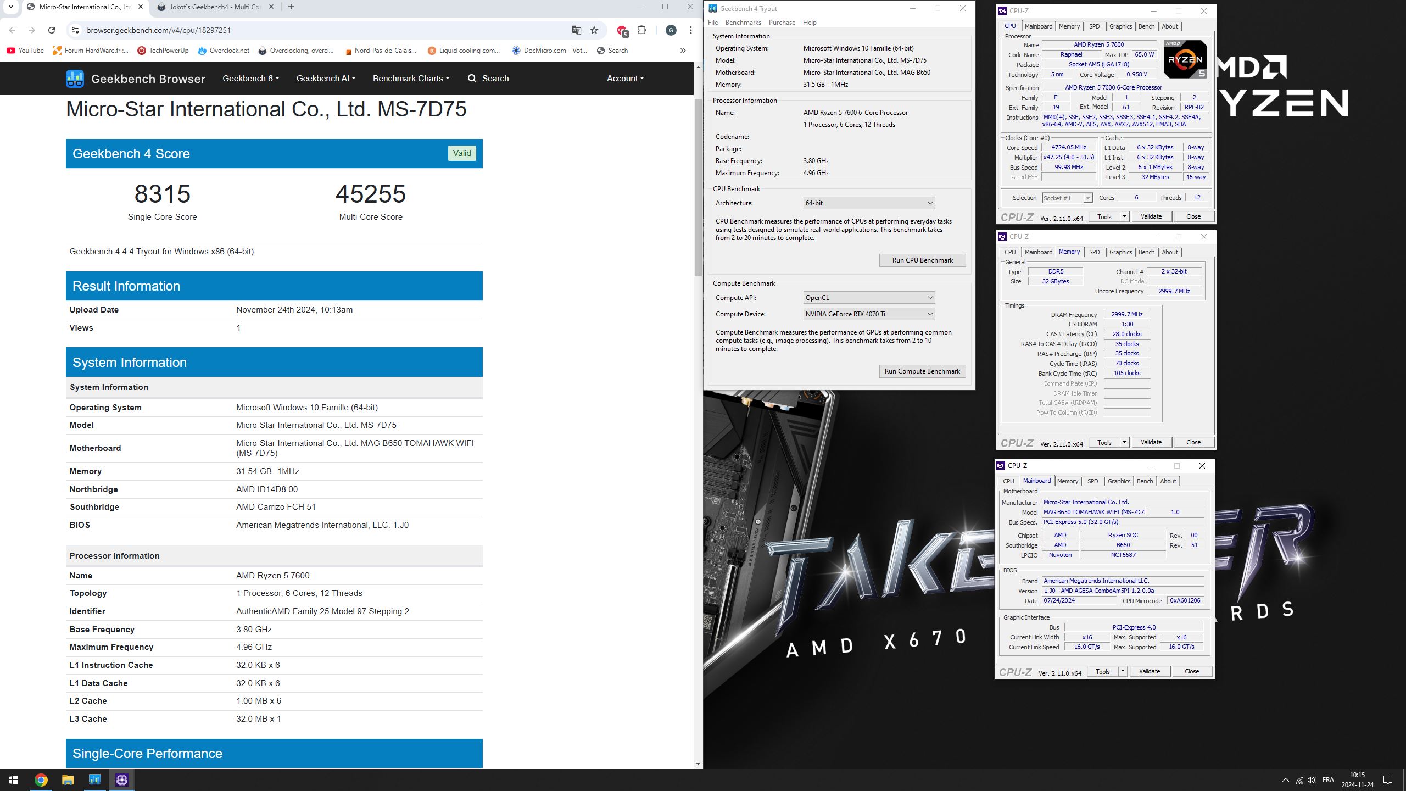Click the red extension icon in Chrome toolbar
The image size is (1406, 791).
click(622, 31)
